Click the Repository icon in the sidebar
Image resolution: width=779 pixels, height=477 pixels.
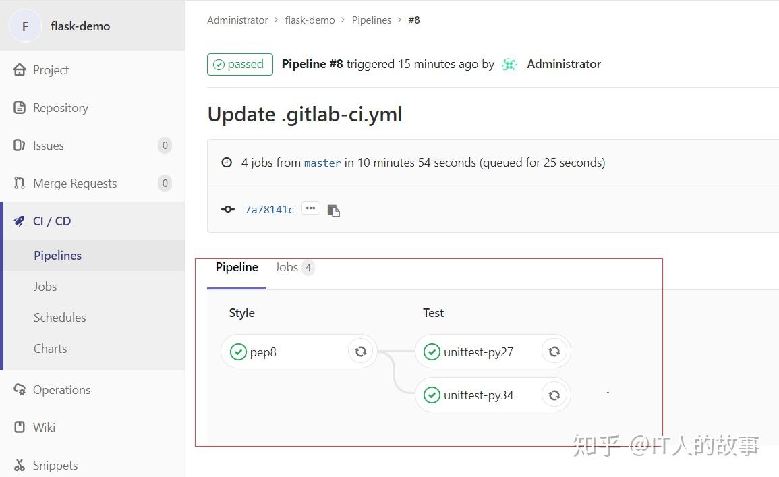coord(19,107)
